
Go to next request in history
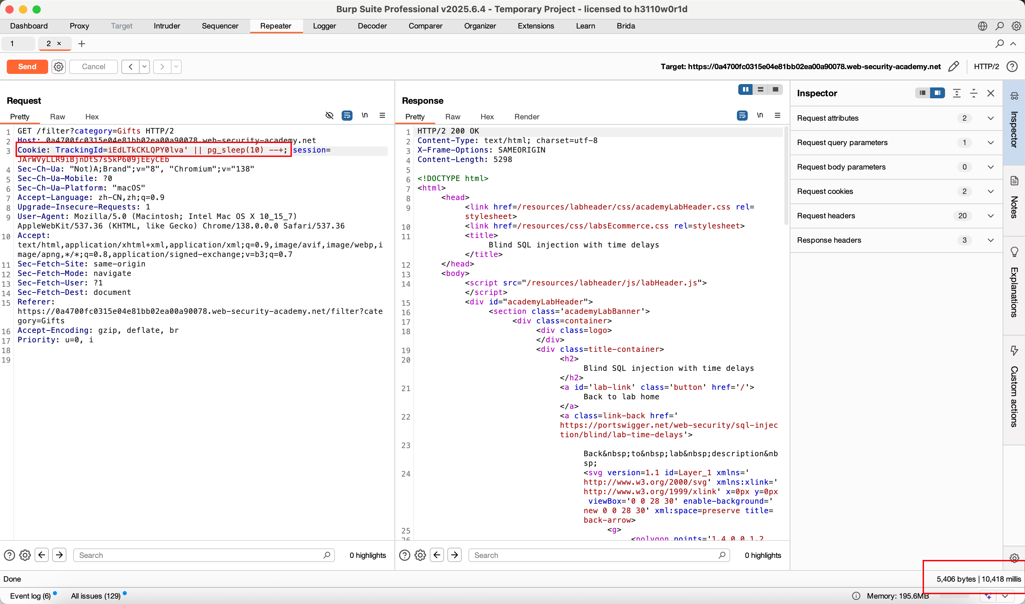(162, 66)
